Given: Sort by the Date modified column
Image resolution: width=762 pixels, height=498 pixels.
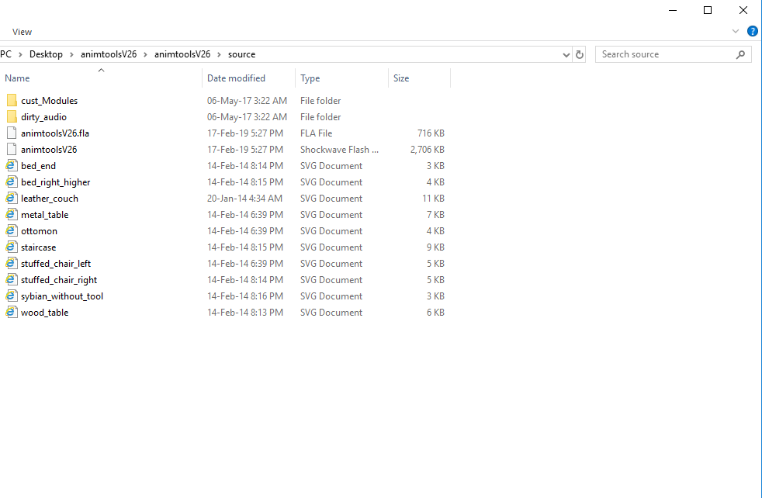Looking at the screenshot, I should pos(236,78).
